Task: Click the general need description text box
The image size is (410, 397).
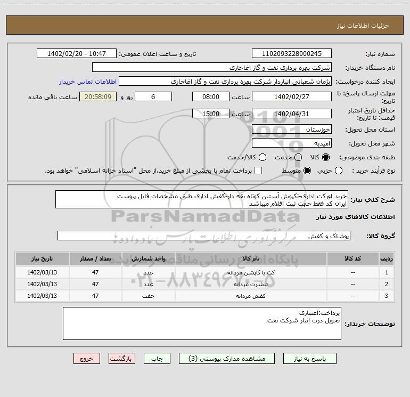Action: click(202, 200)
